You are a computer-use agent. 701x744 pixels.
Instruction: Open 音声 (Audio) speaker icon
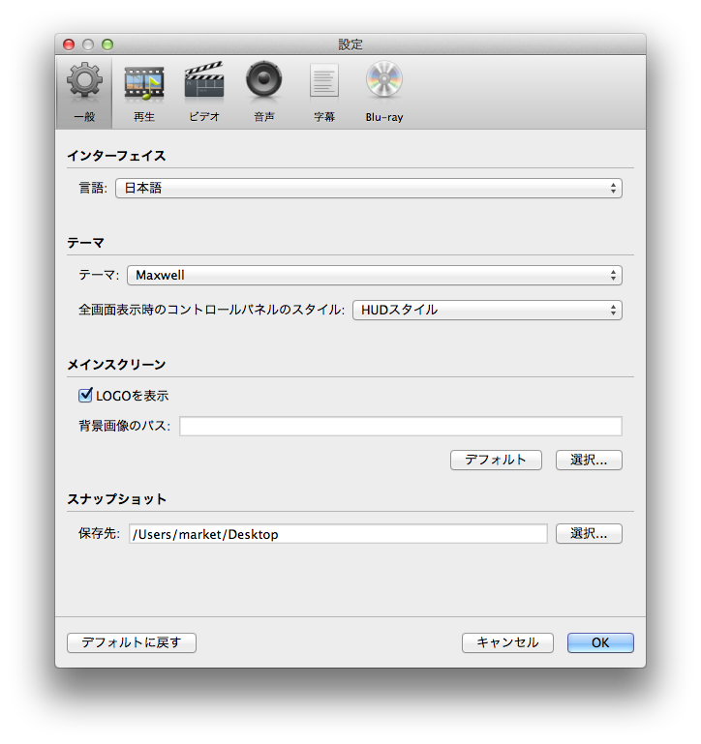(x=263, y=93)
